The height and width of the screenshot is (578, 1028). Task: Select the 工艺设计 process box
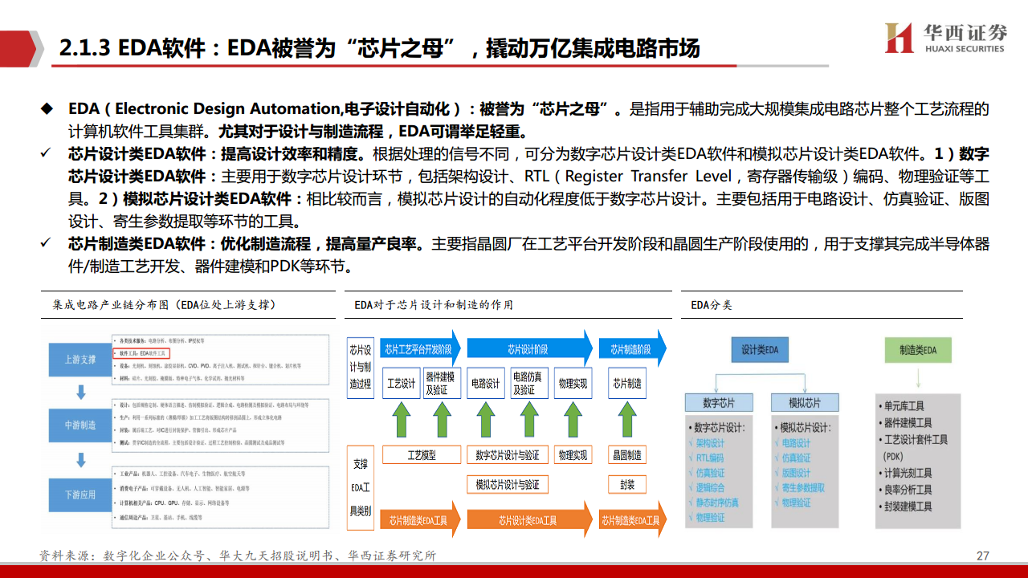pyautogui.click(x=401, y=384)
